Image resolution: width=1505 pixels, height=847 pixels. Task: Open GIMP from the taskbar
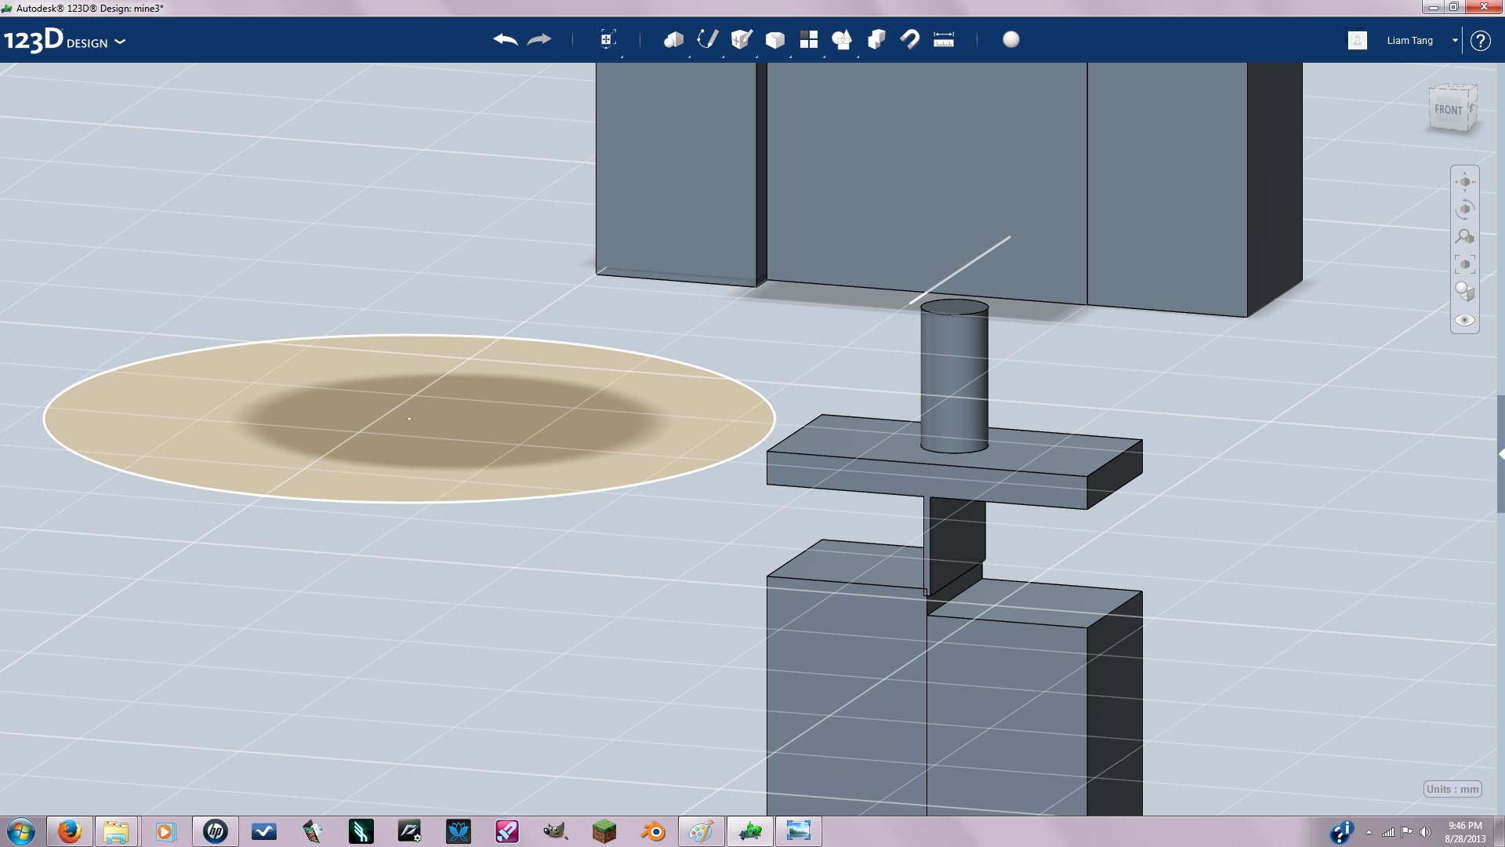coord(556,831)
